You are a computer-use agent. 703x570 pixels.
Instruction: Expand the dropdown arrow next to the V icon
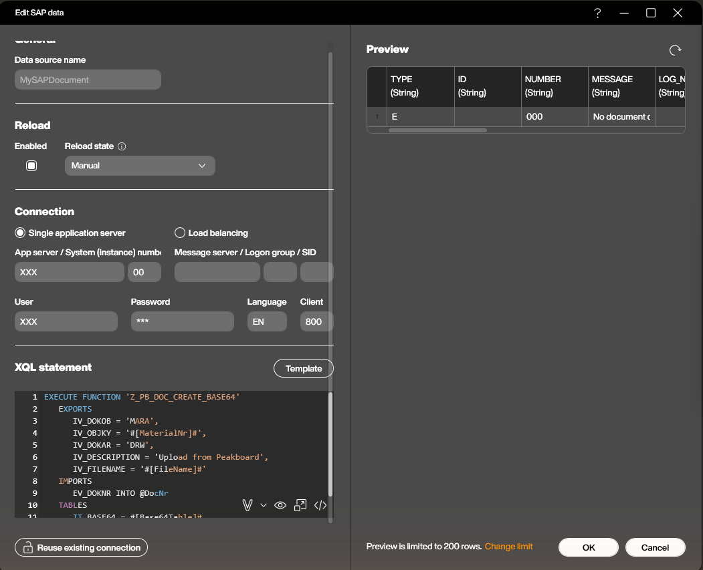click(x=264, y=505)
